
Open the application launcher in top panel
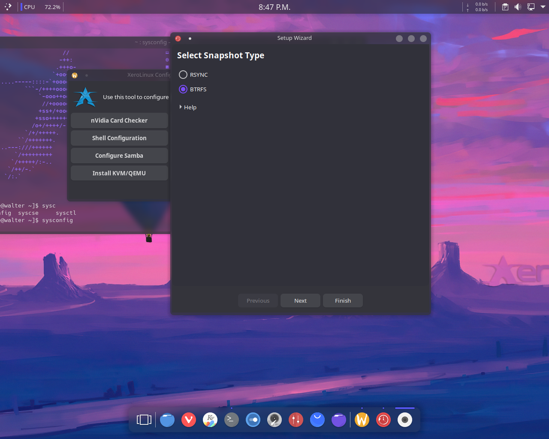click(x=8, y=7)
